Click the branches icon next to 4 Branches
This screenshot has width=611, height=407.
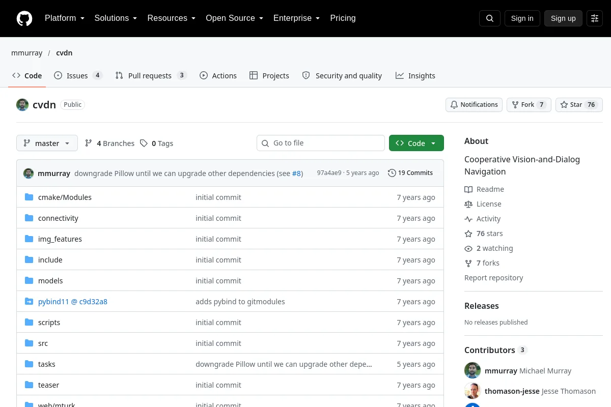click(x=89, y=143)
